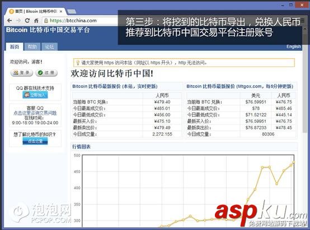Open 点击这里咨询交易问题 customer service link

coord(35,113)
